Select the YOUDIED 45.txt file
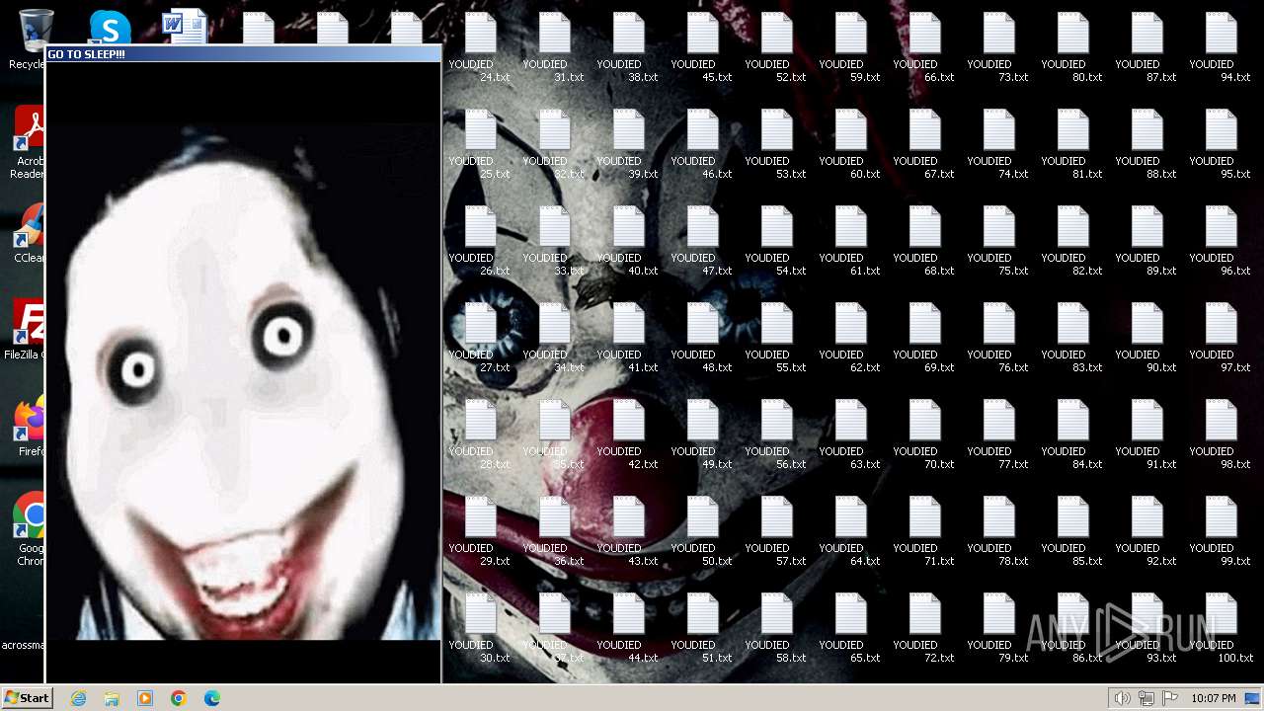The image size is (1264, 711). click(x=702, y=48)
